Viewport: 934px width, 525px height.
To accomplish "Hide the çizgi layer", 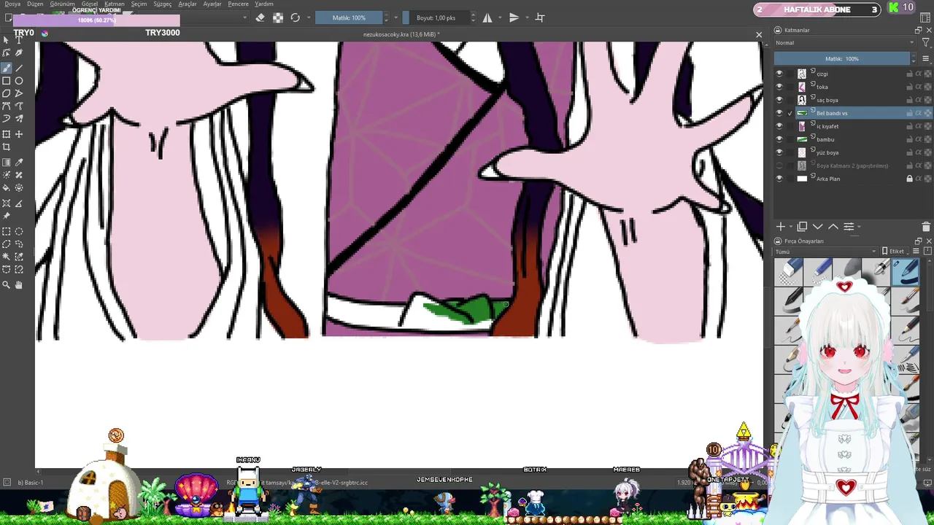I will (x=779, y=74).
